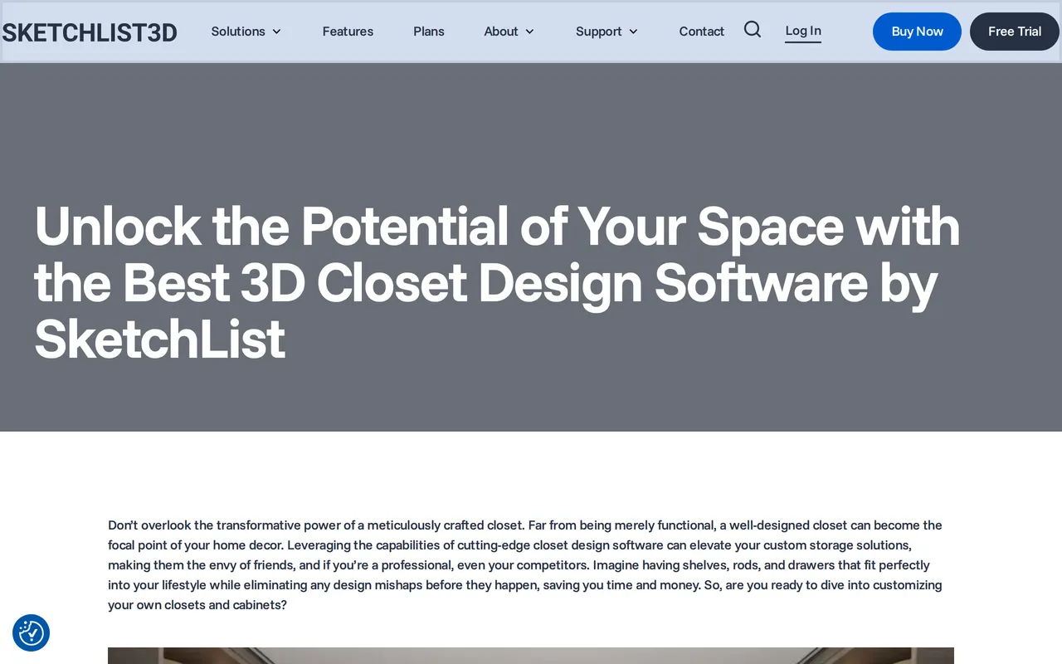Start the Free Trial button

pyautogui.click(x=1015, y=32)
